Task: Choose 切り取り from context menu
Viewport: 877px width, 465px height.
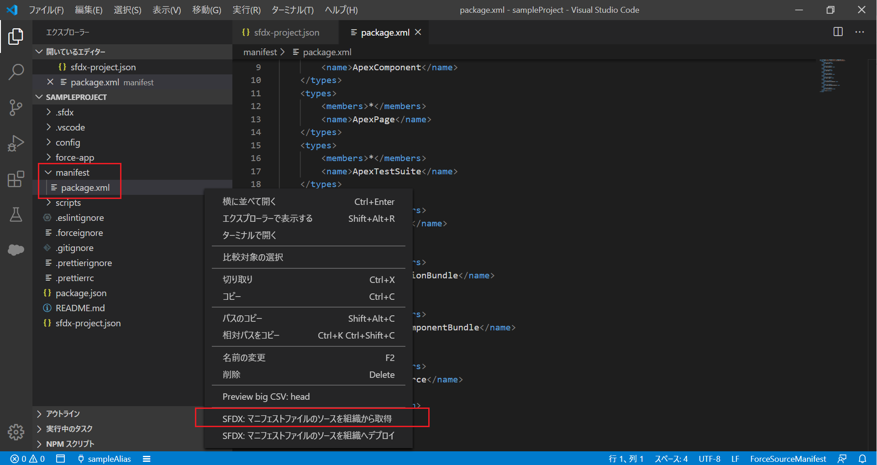Action: click(309, 280)
